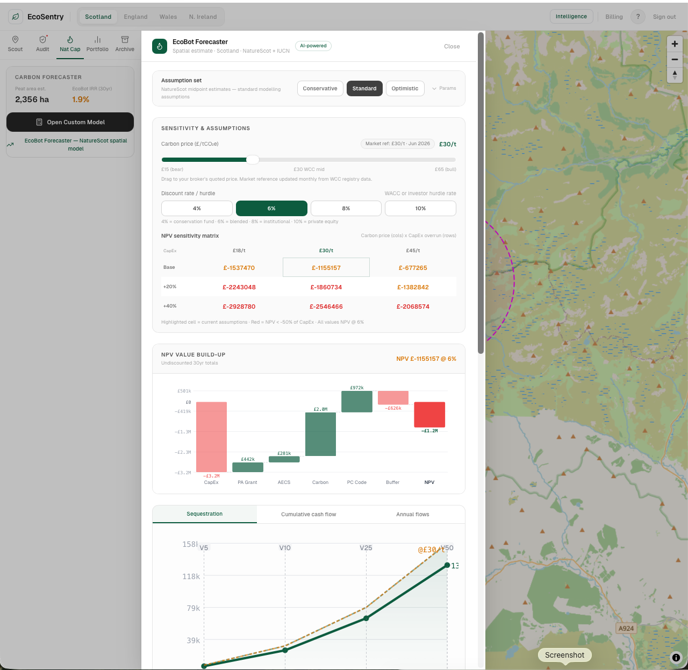Click the £-2243048 matrix cell
Viewport: 688px width, 670px height.
coord(239,287)
